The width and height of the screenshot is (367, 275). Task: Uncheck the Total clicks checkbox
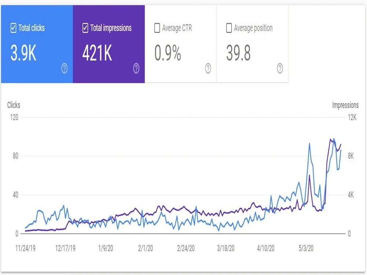tap(13, 28)
